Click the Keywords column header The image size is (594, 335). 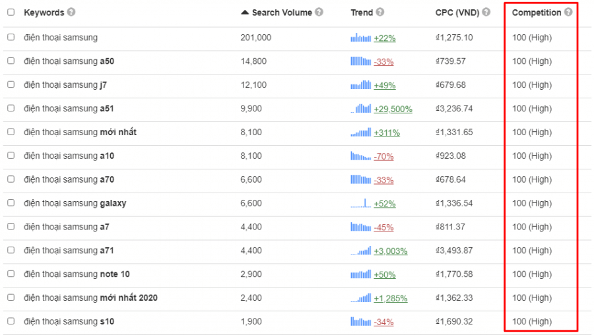[44, 13]
